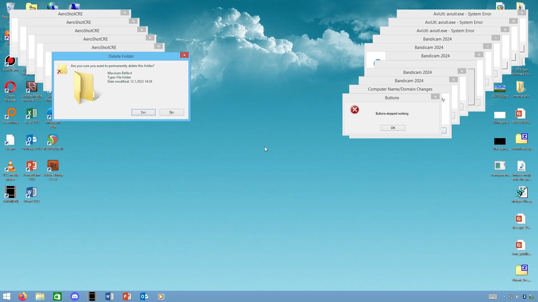Open the Bandicam desktop shortcut

click(x=10, y=64)
